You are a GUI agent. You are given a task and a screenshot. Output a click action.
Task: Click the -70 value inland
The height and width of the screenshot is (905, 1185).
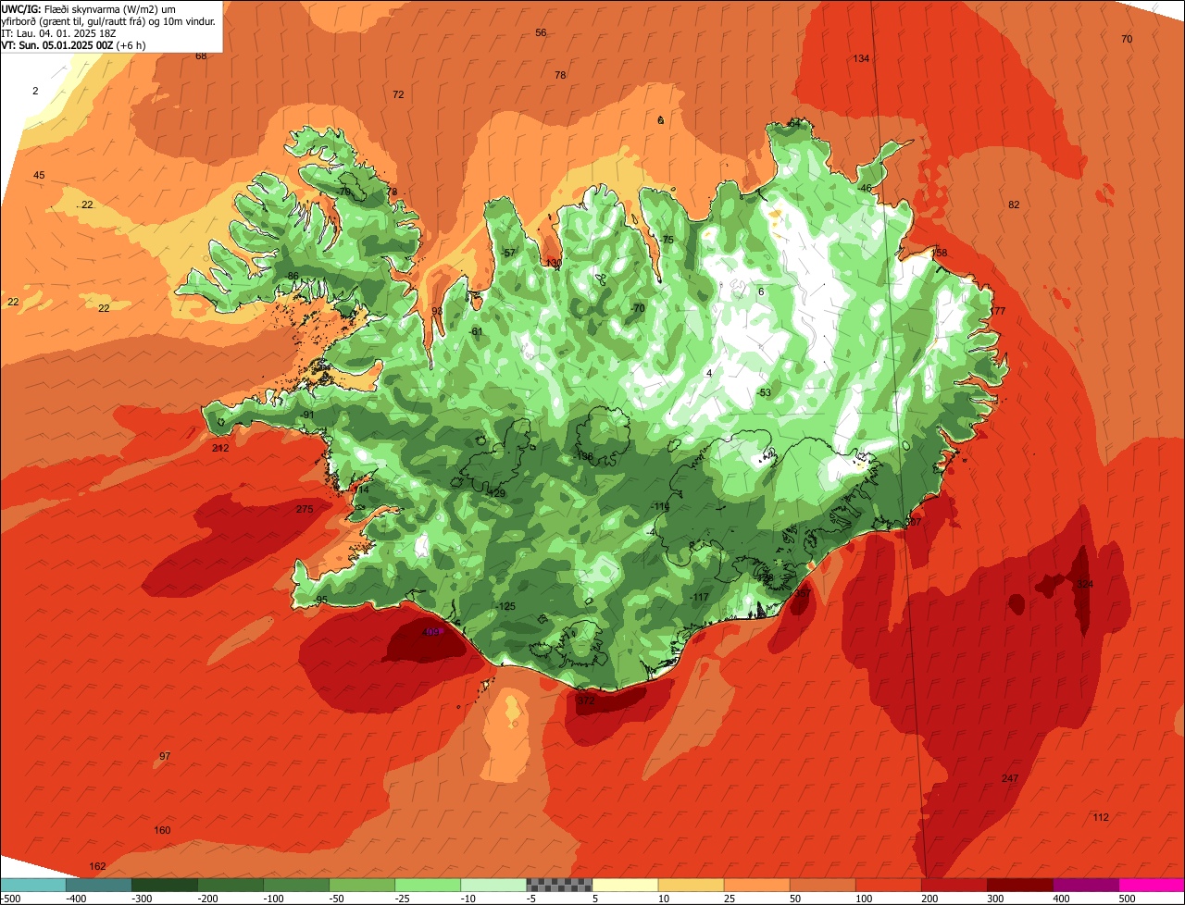click(637, 308)
